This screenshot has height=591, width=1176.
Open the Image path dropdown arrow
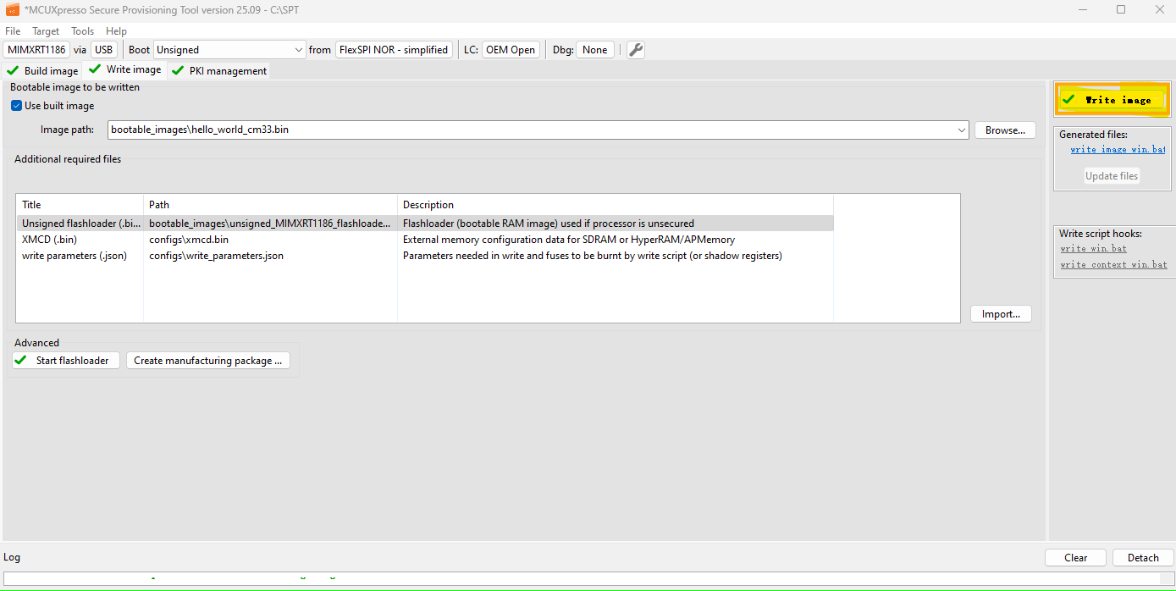[961, 130]
